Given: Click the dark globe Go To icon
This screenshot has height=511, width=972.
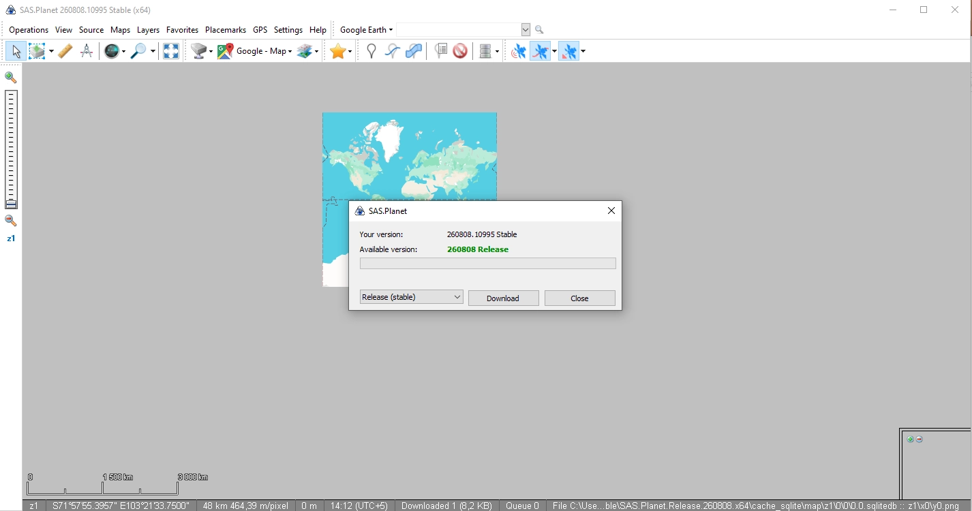Looking at the screenshot, I should (x=112, y=51).
